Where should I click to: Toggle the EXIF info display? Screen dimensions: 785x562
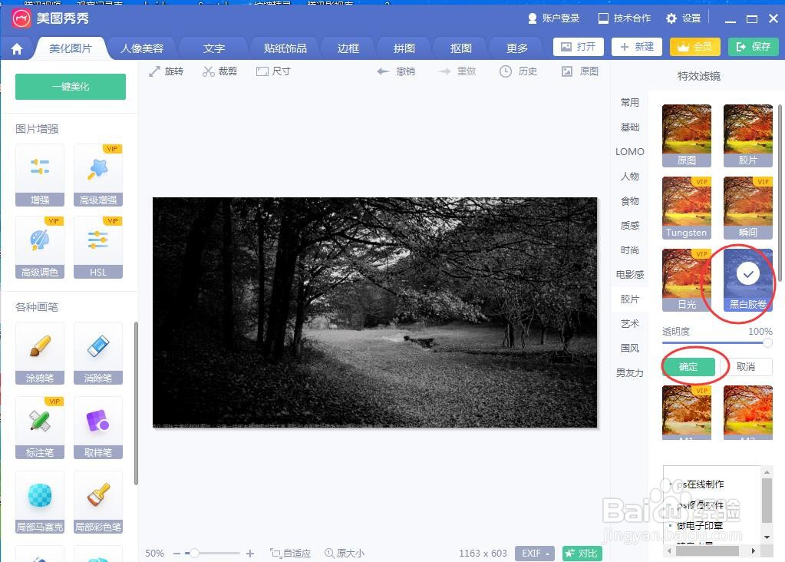534,553
